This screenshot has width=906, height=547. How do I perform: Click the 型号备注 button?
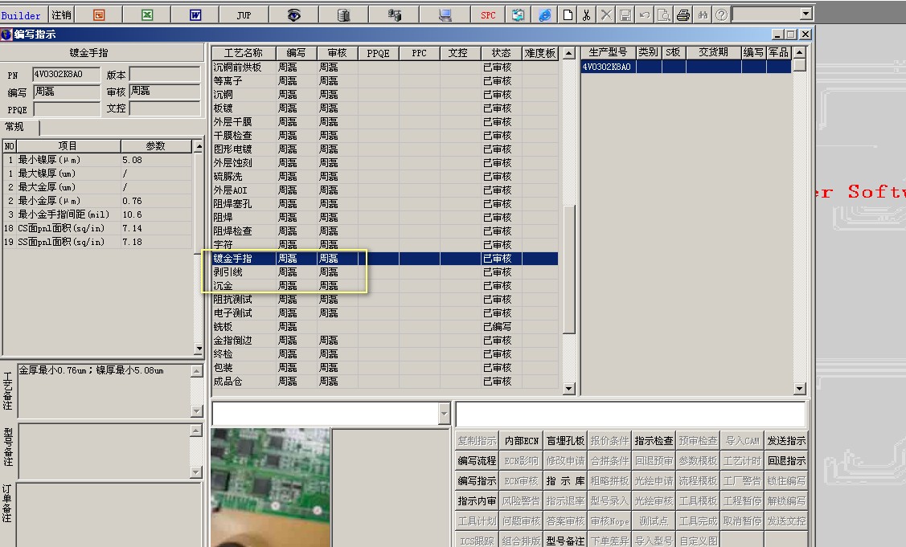click(x=566, y=541)
